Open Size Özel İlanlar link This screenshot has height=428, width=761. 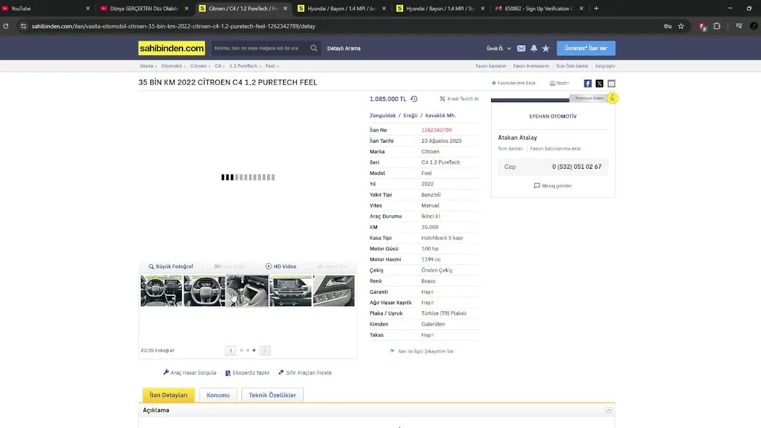coord(573,66)
